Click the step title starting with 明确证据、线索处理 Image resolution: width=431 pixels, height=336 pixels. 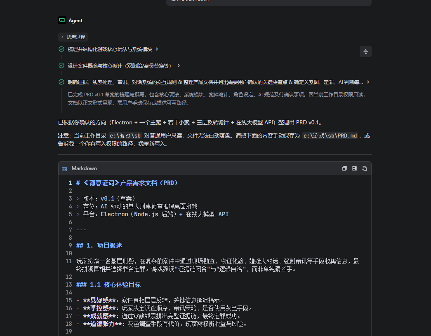(215, 82)
